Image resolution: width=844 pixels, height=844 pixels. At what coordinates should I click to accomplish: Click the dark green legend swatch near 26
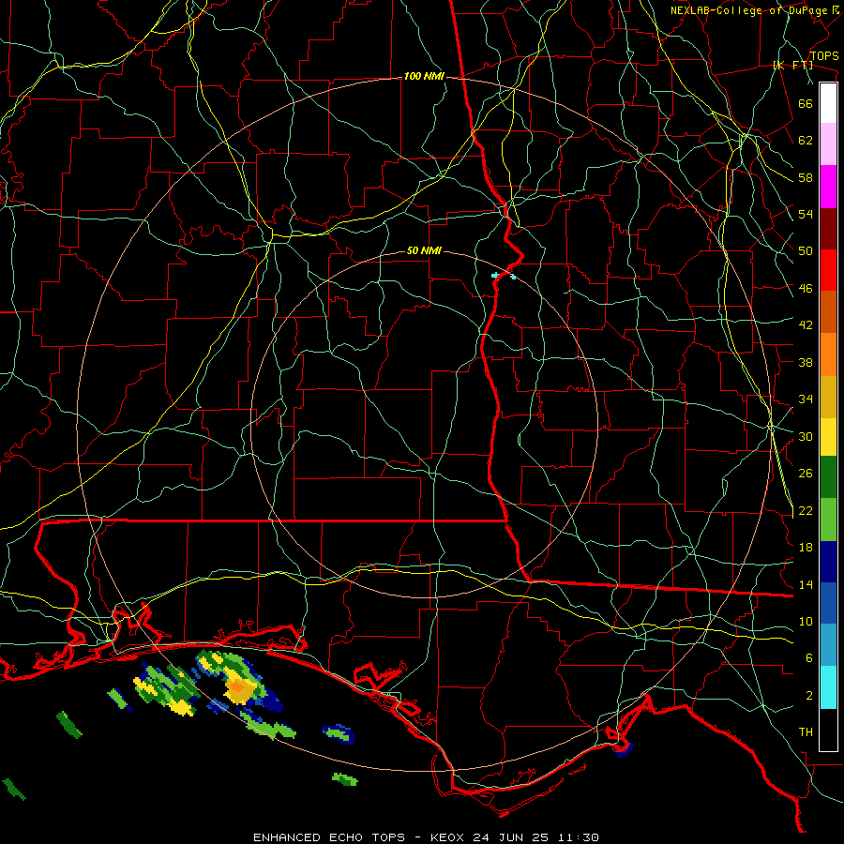tap(828, 477)
